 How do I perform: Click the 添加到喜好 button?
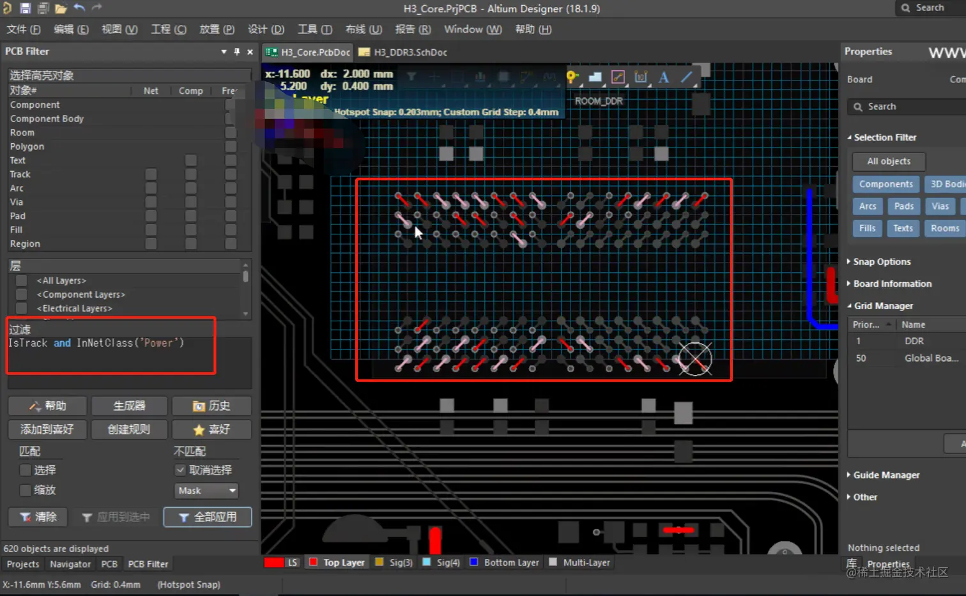click(47, 429)
